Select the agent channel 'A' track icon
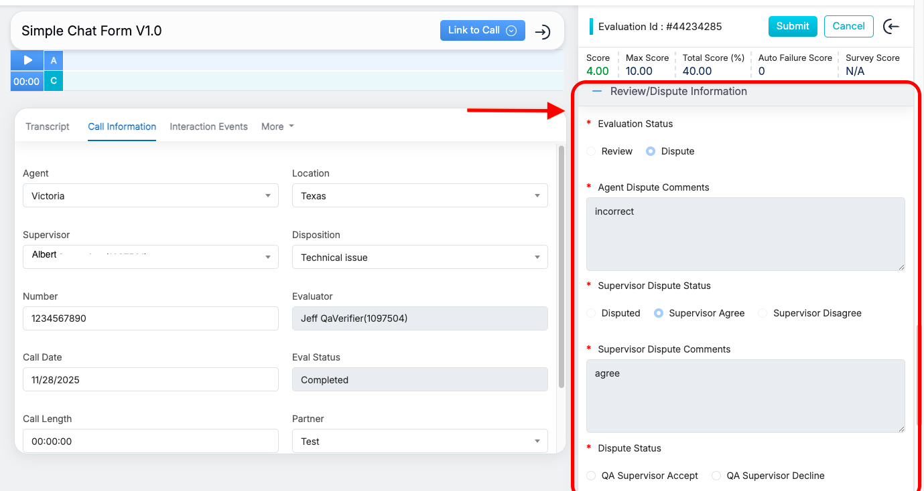Viewport: 924px width, 491px height. 54,60
